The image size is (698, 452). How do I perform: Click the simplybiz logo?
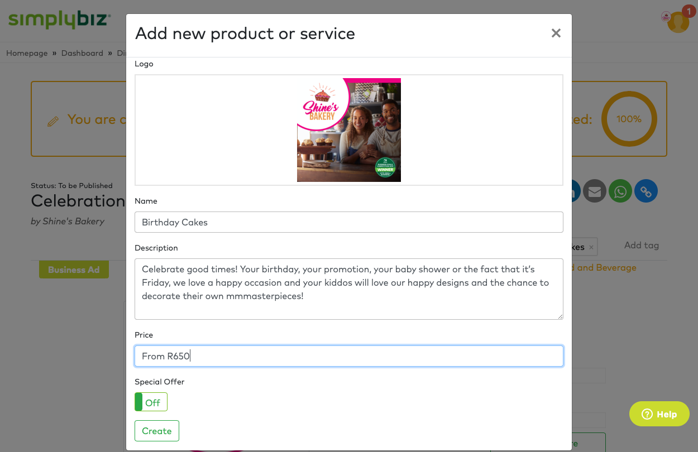(59, 20)
